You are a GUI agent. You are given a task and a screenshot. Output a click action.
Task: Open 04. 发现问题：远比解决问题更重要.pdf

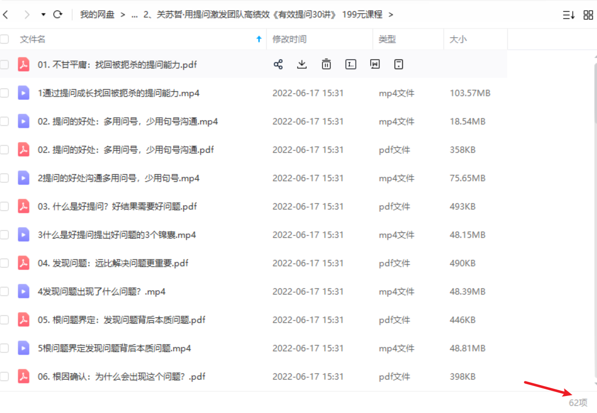tap(113, 263)
